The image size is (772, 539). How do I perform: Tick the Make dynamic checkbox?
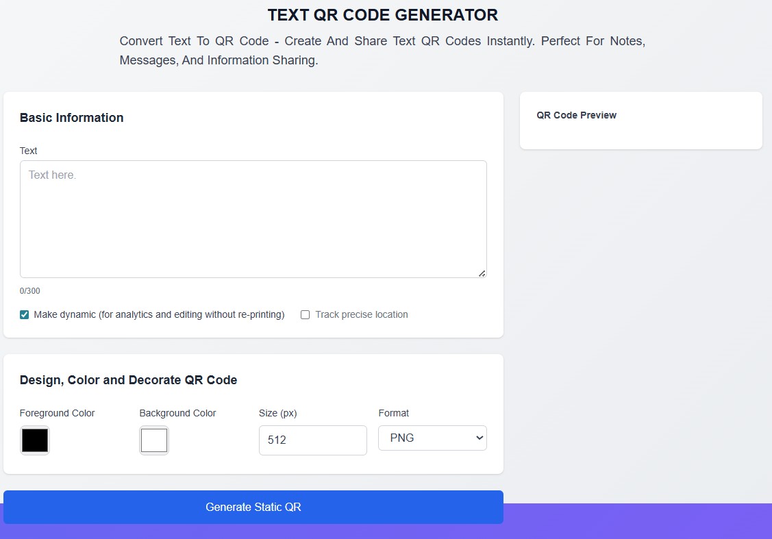click(x=24, y=314)
